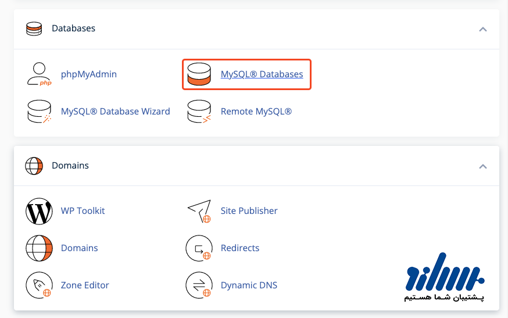The height and width of the screenshot is (318, 508).
Task: Open the phpMyAdmin text link
Action: click(x=88, y=74)
